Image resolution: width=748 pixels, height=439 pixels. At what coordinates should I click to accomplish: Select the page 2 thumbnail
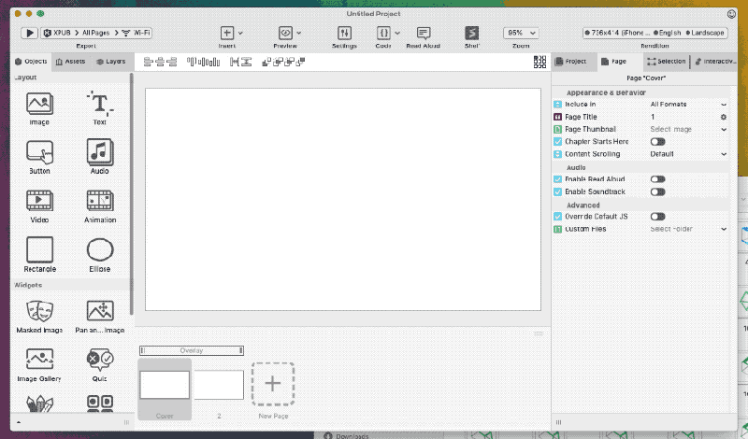(x=219, y=385)
